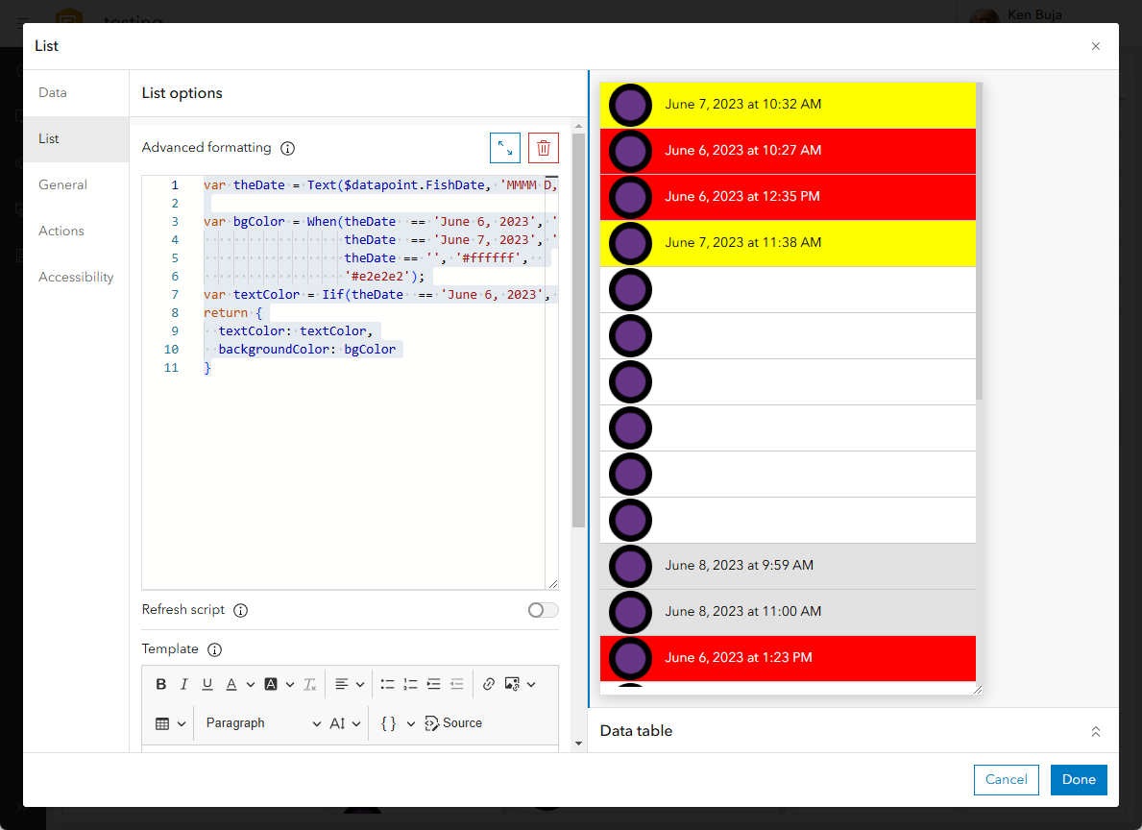Expand the Advanced formatting script editor
The height and width of the screenshot is (830, 1142).
[504, 147]
